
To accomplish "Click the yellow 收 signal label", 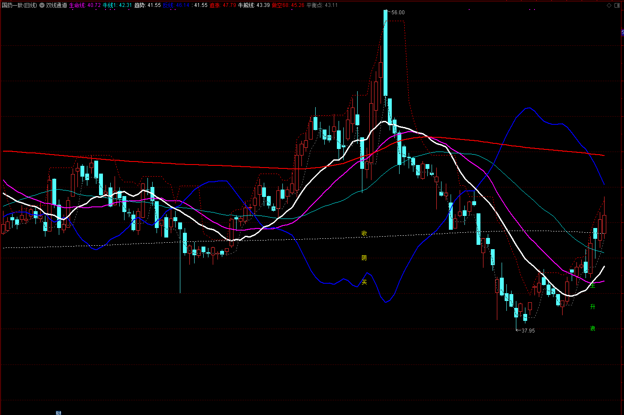I will pyautogui.click(x=364, y=233).
